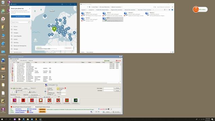The image size is (215, 121).
Task: Click the 'Tor options' button
Action: (32, 92)
